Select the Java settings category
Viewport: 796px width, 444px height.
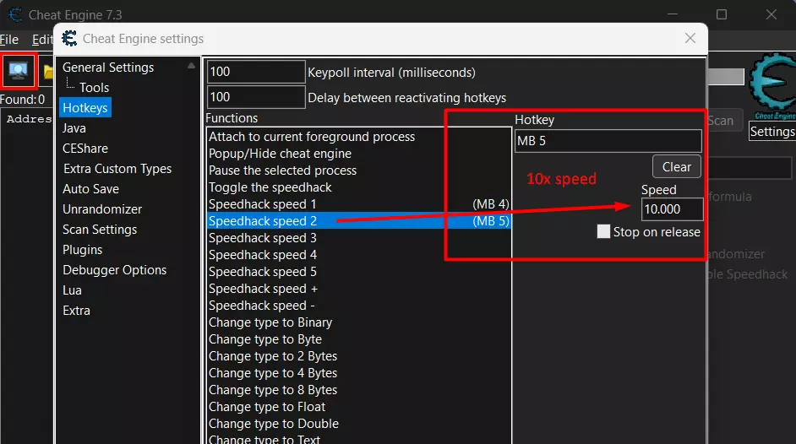pyautogui.click(x=74, y=128)
